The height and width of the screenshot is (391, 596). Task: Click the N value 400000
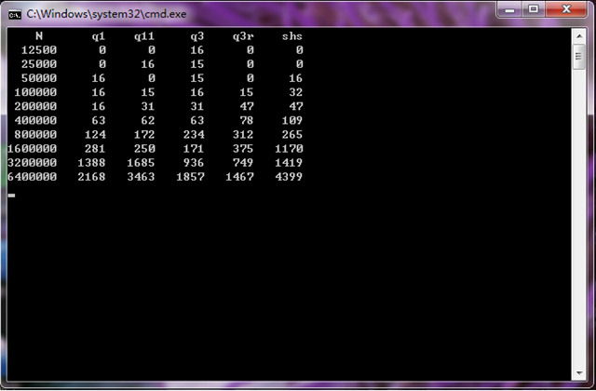pyautogui.click(x=35, y=120)
